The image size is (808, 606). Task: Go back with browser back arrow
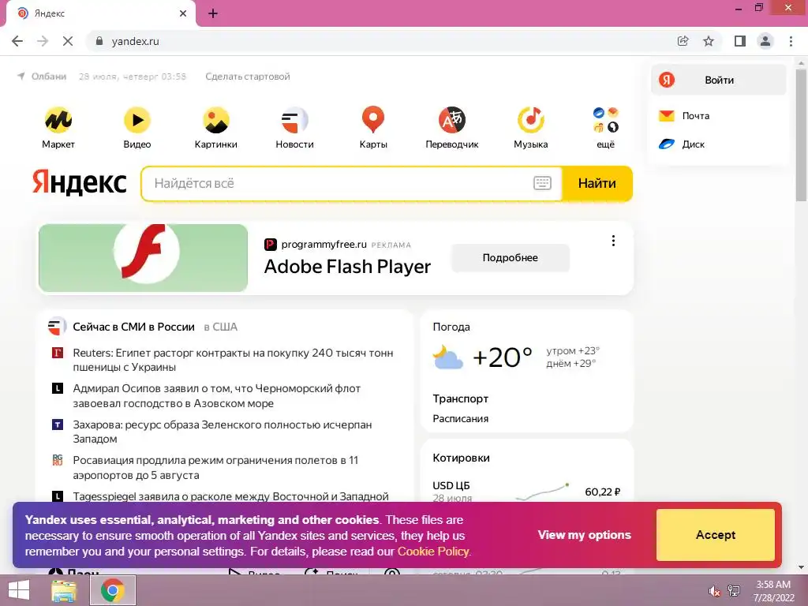[x=17, y=41]
